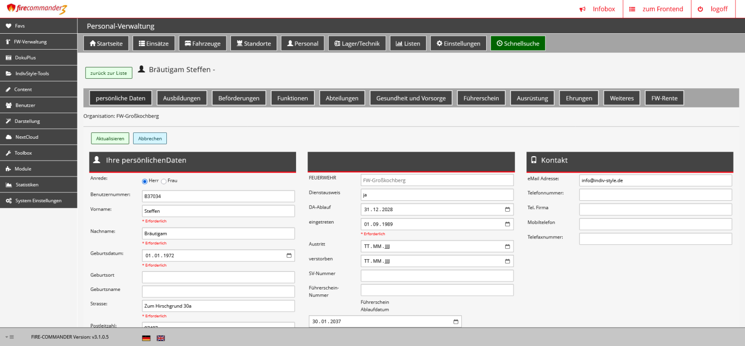Click into the Telefonnummer input field
The width and height of the screenshot is (745, 346).
(x=655, y=194)
